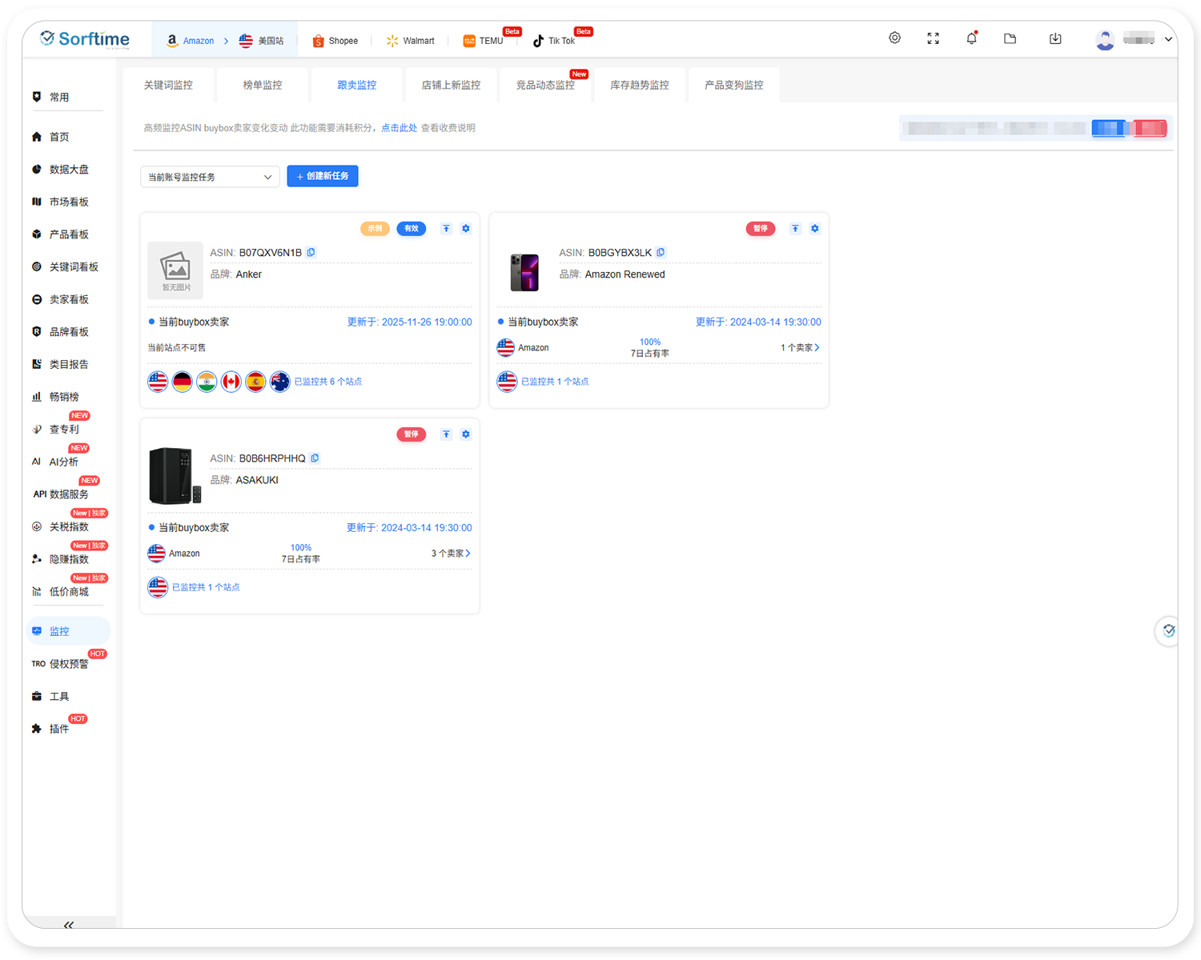Open the notification bell
This screenshot has height=960, width=1201.
(x=971, y=38)
